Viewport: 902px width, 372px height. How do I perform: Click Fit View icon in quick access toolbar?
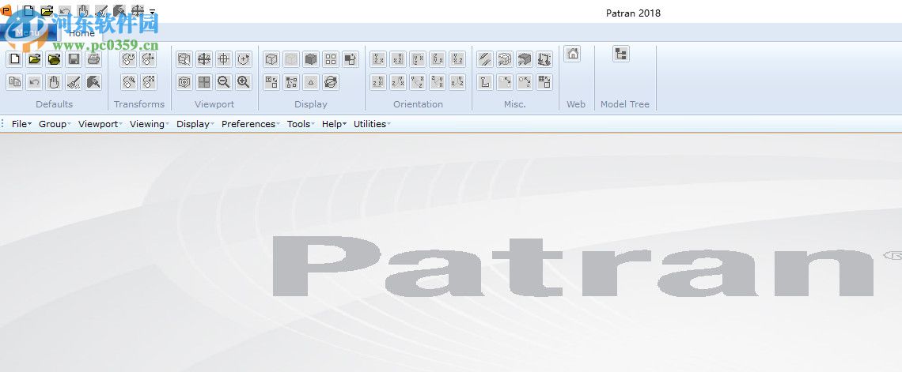click(x=138, y=10)
